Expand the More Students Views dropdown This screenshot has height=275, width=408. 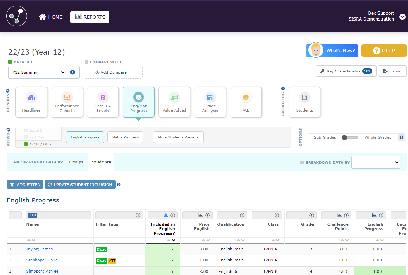pos(178,137)
